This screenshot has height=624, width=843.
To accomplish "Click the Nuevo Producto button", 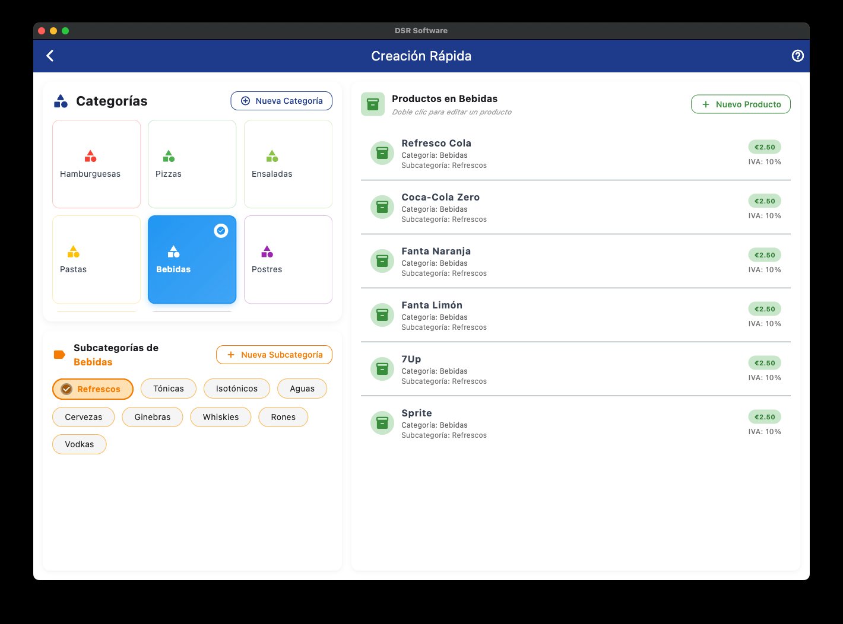I will [740, 104].
